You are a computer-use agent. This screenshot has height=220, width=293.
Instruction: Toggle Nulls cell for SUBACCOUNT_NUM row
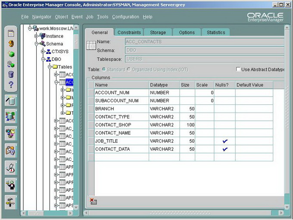[x=225, y=101]
